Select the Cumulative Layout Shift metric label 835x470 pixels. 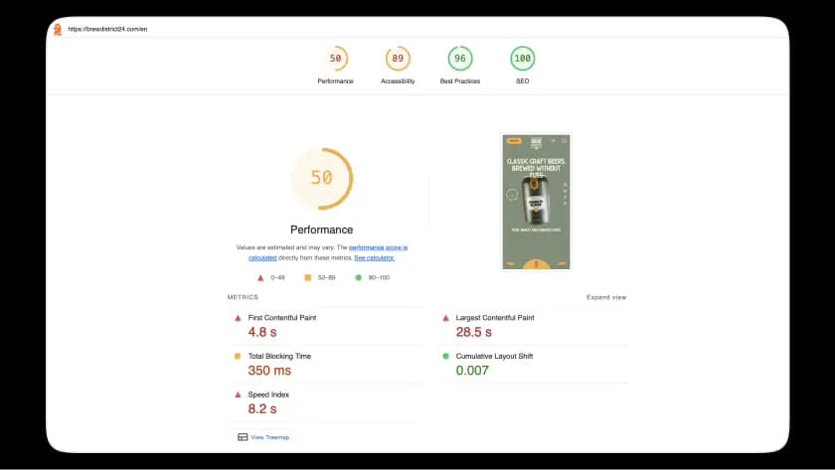click(494, 356)
